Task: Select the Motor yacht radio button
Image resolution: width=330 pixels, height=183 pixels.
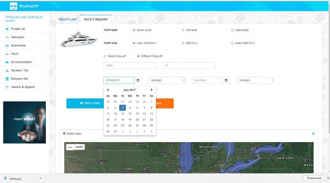Action: (x=134, y=30)
